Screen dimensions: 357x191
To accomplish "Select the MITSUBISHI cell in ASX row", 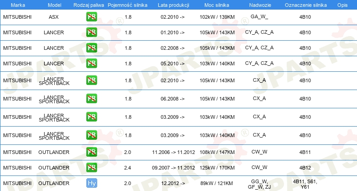I will (17, 17).
